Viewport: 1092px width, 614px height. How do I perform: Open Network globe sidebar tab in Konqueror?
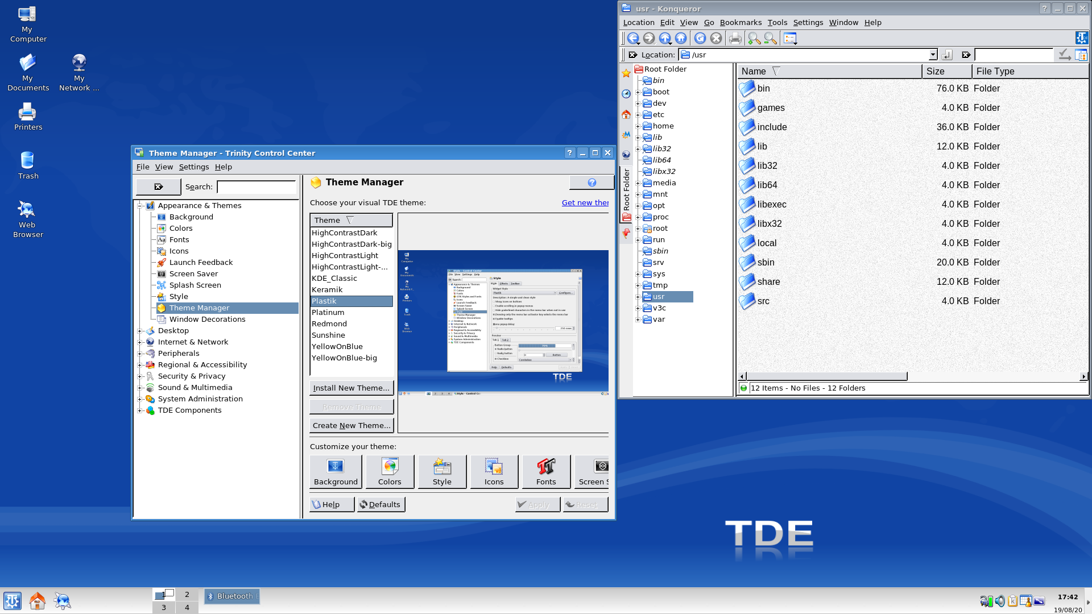(626, 155)
